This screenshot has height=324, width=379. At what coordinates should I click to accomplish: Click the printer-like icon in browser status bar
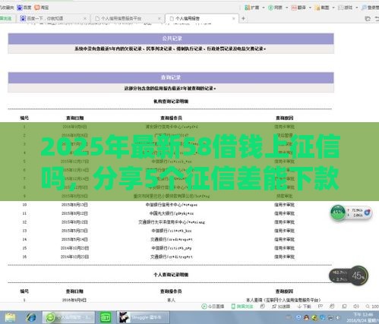click(x=332, y=307)
